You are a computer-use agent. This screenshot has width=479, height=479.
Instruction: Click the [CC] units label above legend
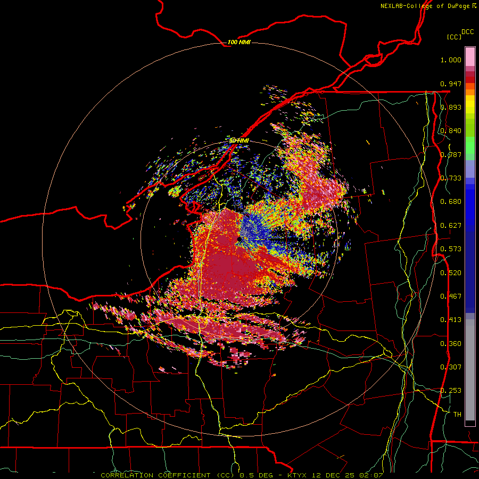(x=454, y=37)
